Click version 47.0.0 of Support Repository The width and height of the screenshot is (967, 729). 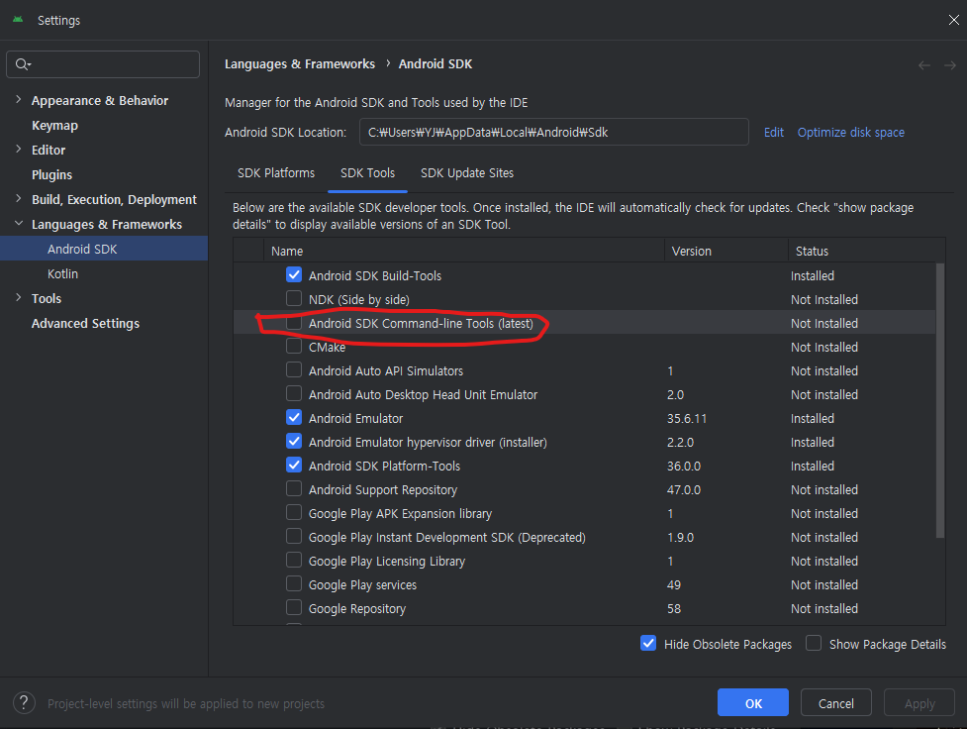click(683, 490)
